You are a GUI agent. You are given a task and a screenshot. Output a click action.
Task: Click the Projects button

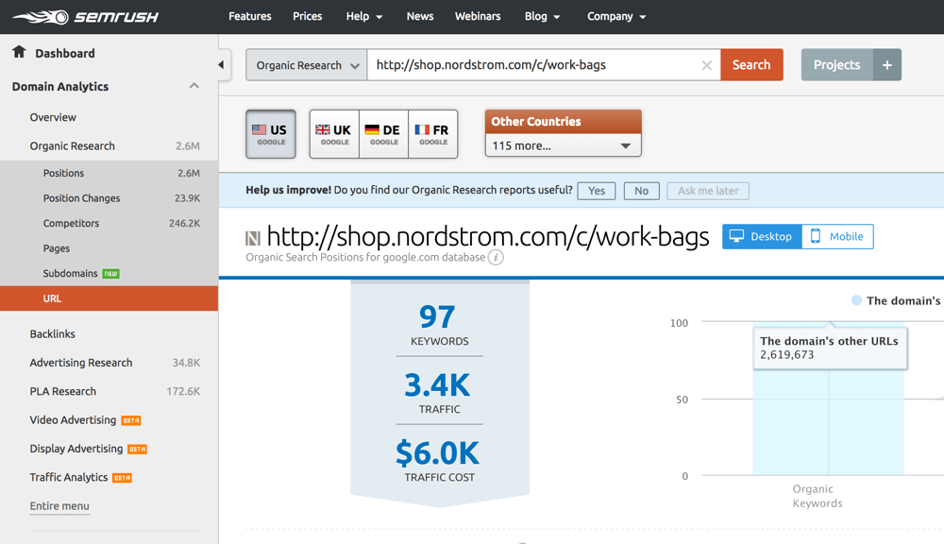[836, 64]
